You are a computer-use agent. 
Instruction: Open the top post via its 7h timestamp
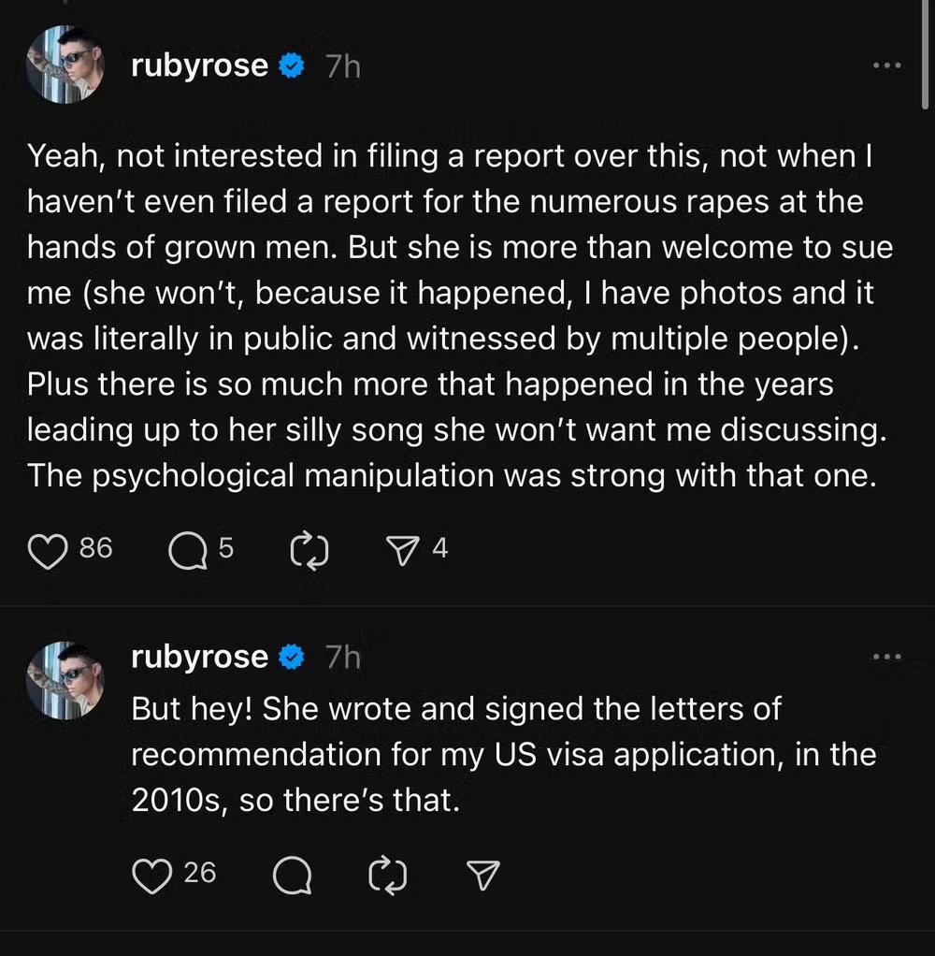pos(342,66)
